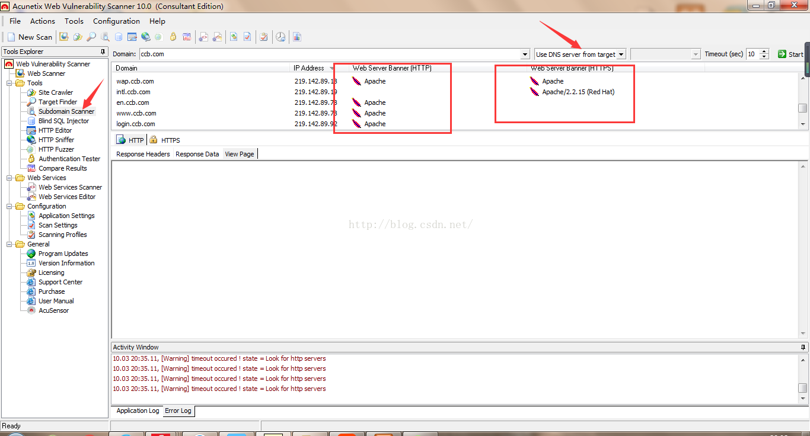Click the Activity Window scrollbar
This screenshot has height=436, width=810.
tap(802, 379)
